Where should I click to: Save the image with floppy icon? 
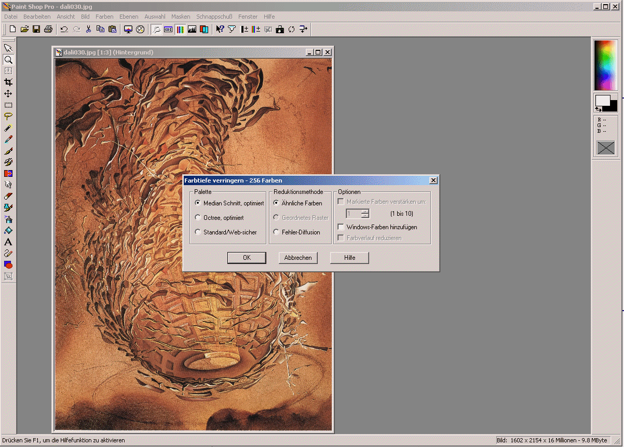tap(36, 29)
